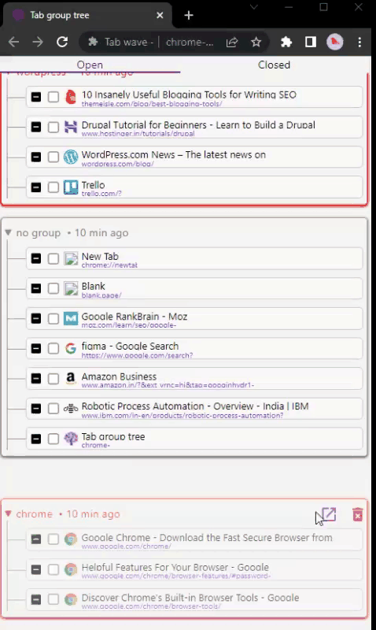376x630 pixels.
Task: Click Trello favicon in list
Action: (x=71, y=187)
